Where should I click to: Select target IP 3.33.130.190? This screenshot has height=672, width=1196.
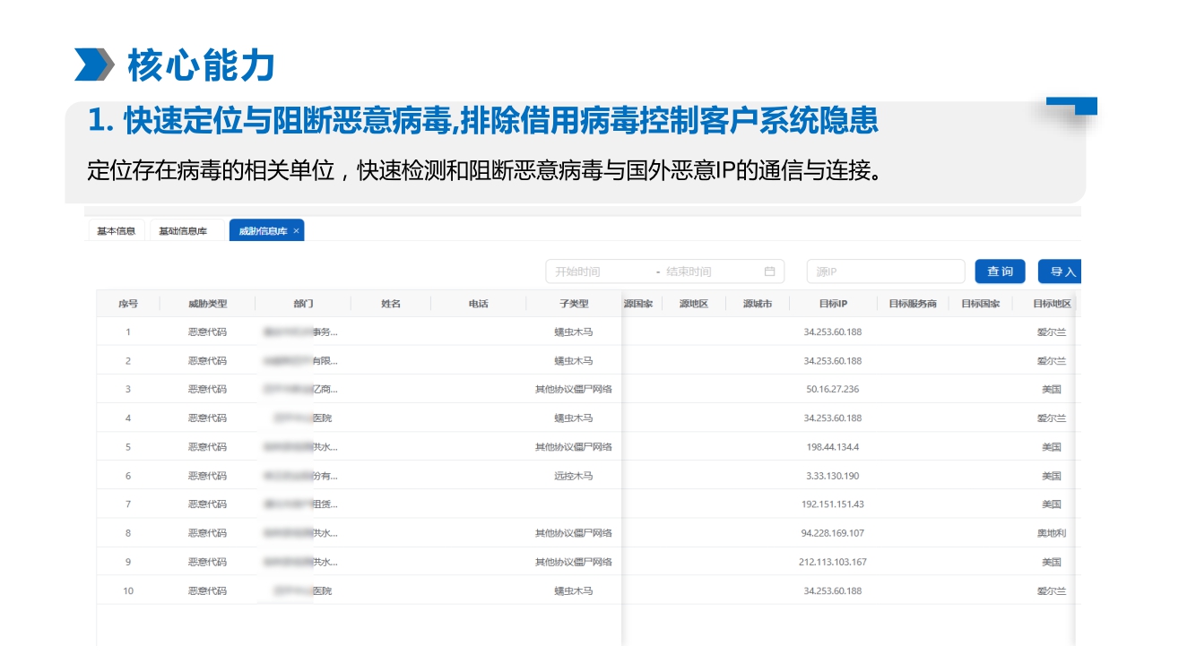(833, 476)
